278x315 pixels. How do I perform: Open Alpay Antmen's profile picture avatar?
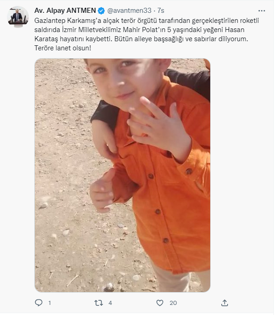[x=18, y=16]
